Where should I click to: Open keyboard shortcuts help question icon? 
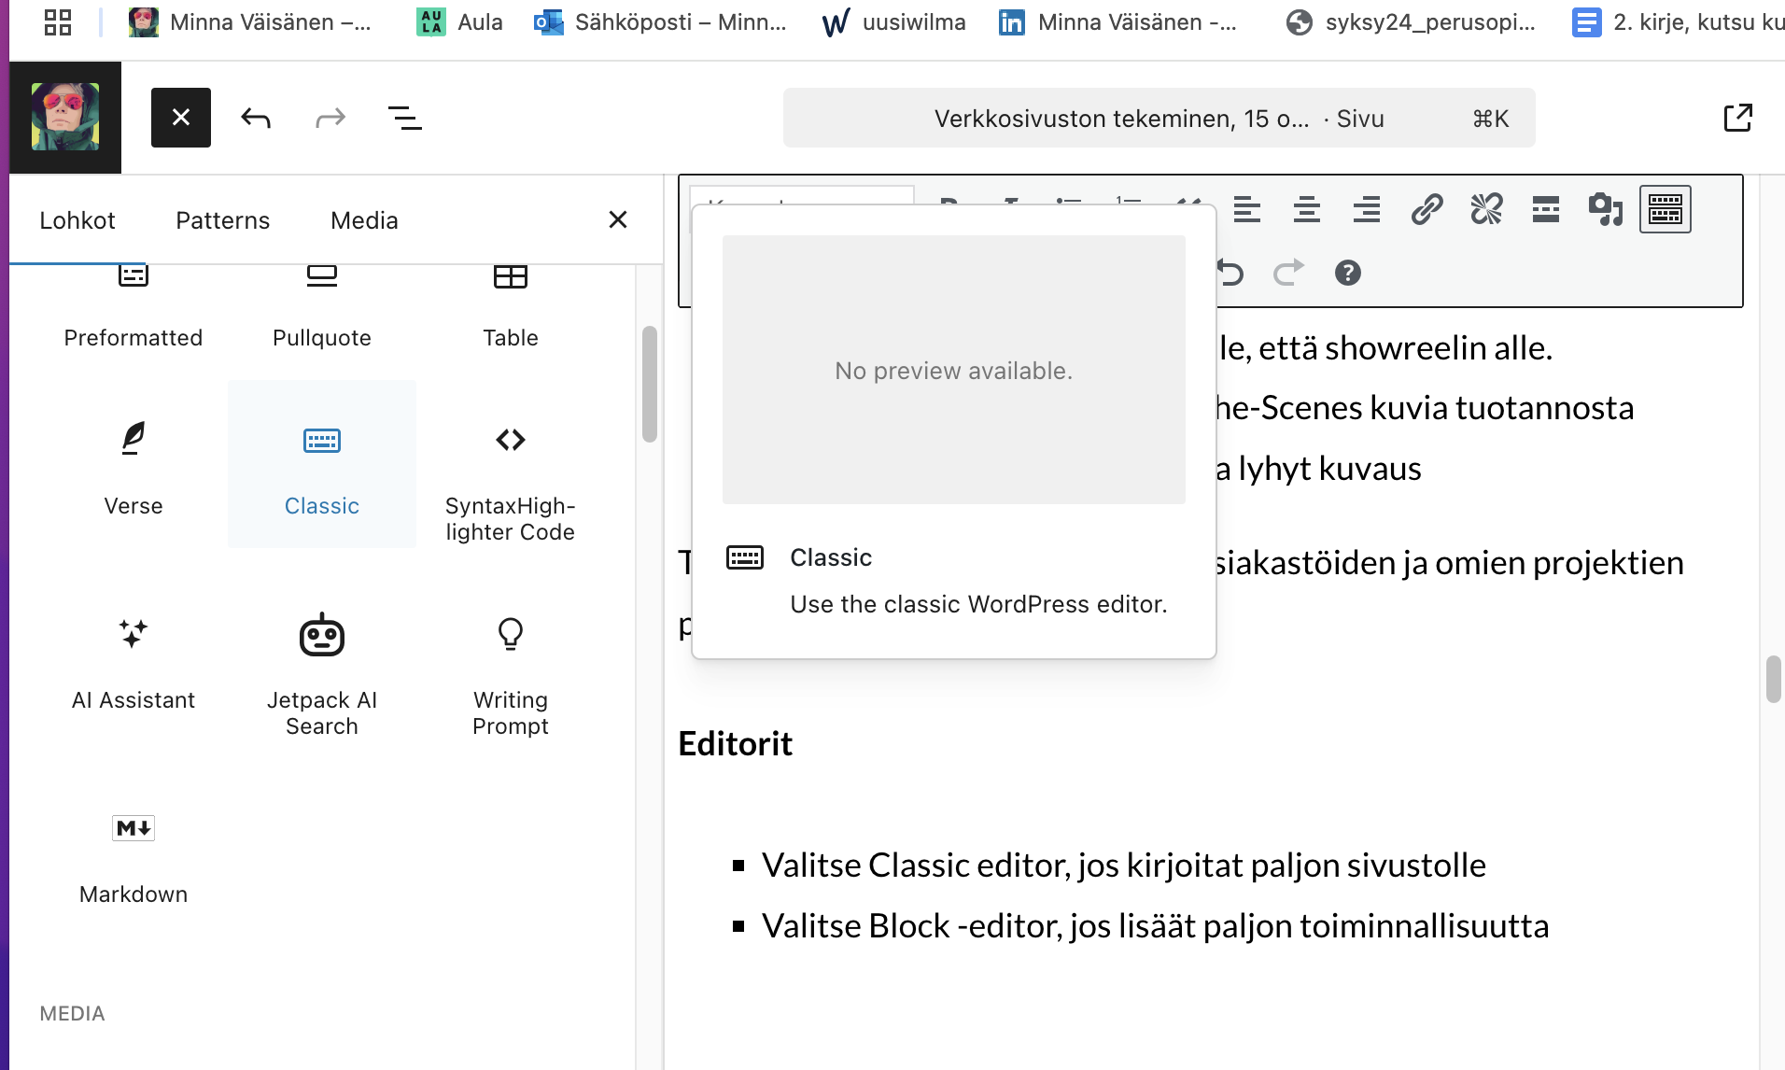1347,273
